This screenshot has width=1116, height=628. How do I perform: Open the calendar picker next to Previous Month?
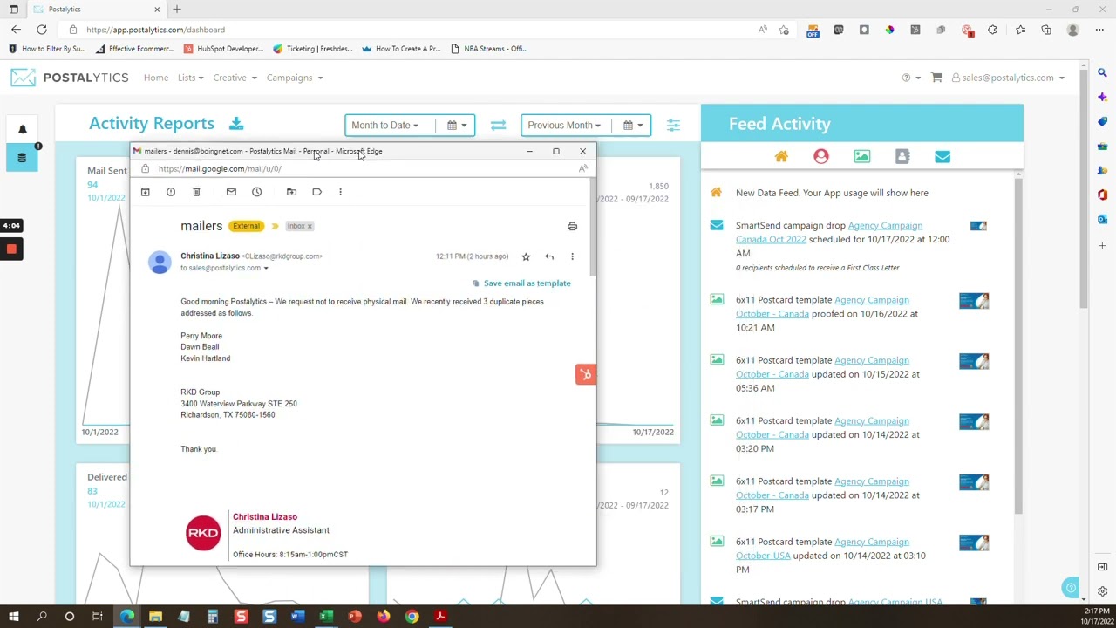click(x=633, y=126)
